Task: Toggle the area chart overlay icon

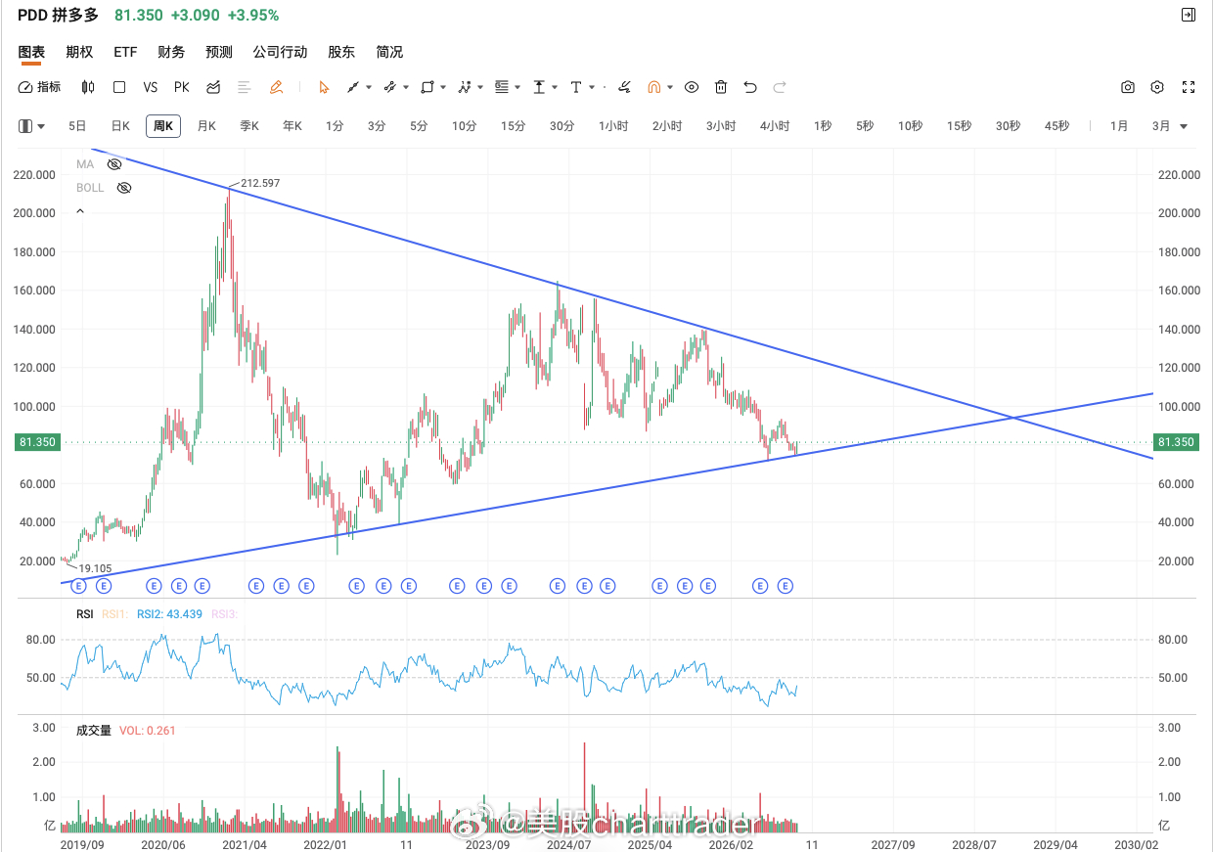Action: pos(213,87)
